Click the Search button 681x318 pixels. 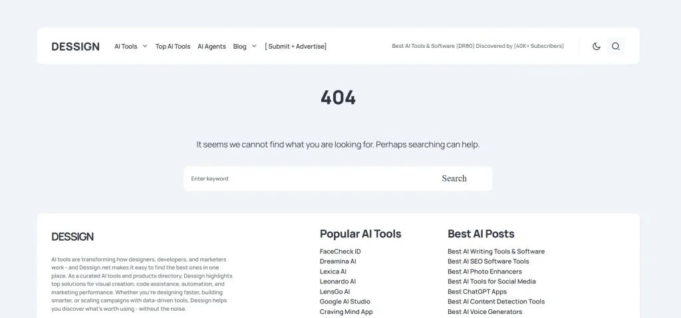tap(454, 178)
